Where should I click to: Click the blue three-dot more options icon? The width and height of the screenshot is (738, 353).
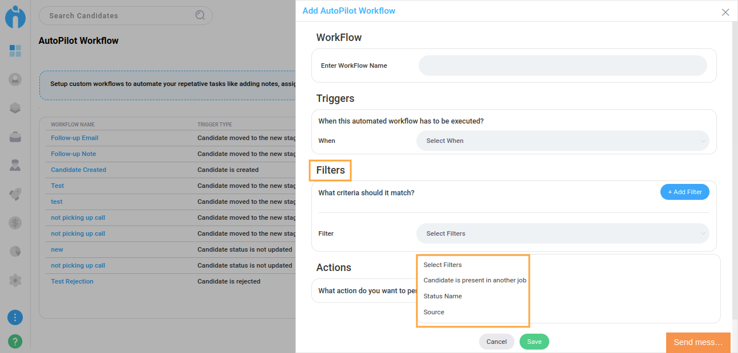[x=15, y=317]
